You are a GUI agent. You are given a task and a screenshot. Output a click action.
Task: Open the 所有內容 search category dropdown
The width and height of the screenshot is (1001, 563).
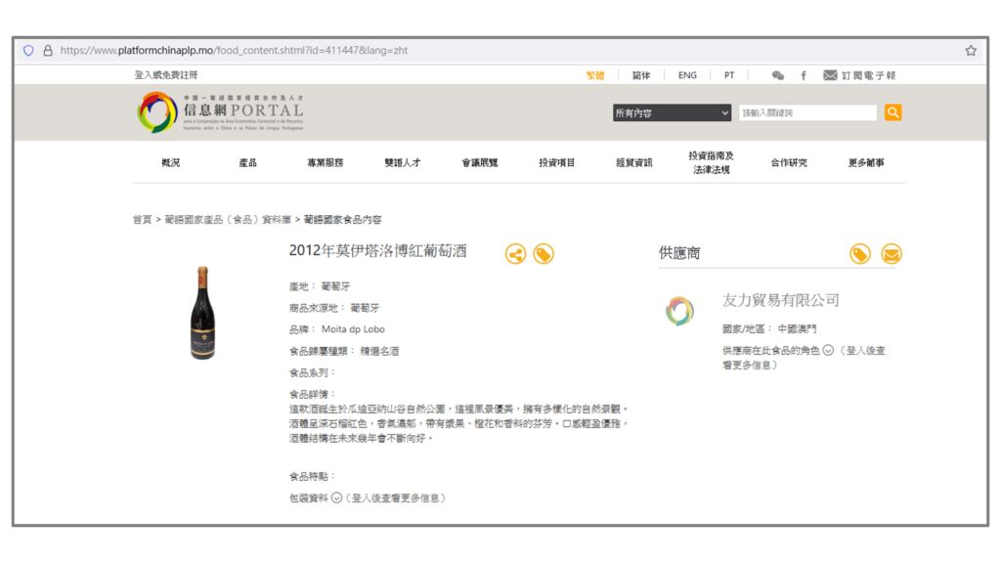click(x=672, y=113)
